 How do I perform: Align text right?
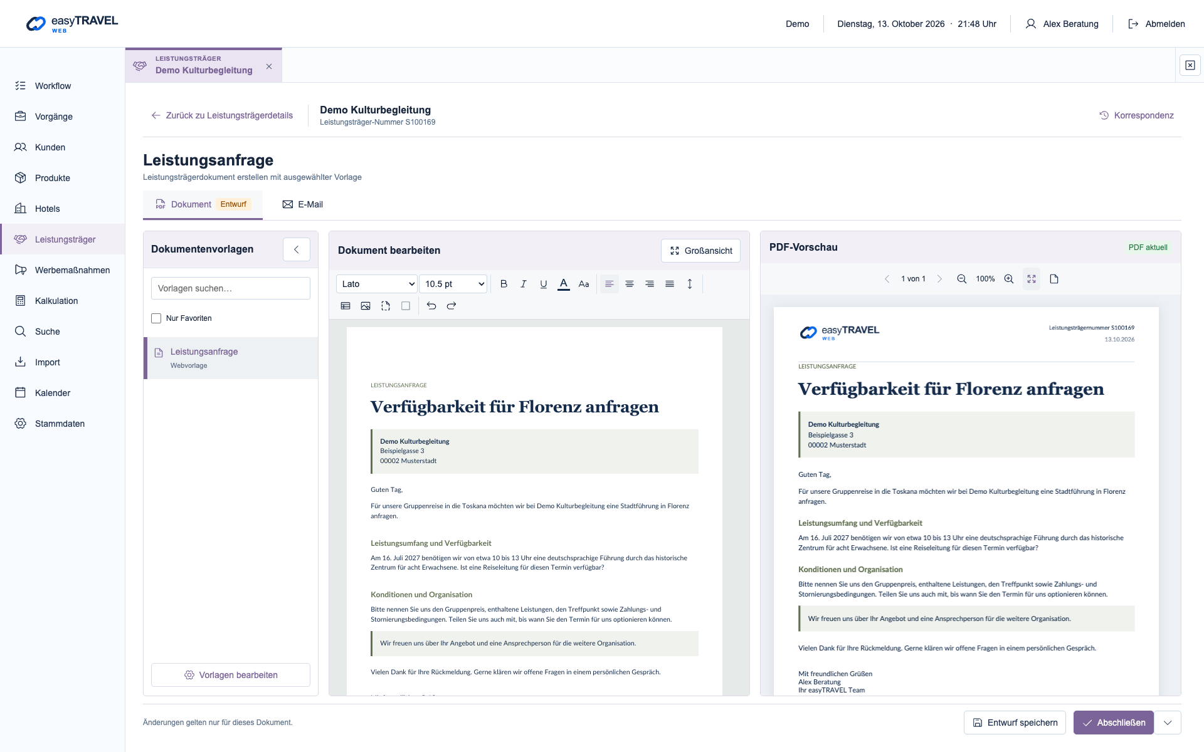coord(650,284)
